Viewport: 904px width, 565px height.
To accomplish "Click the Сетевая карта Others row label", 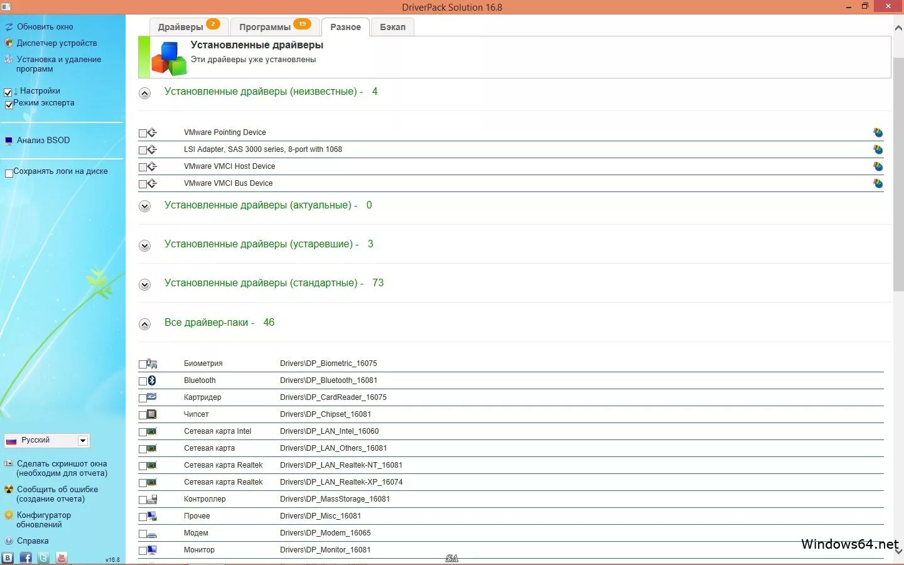I will 209,448.
